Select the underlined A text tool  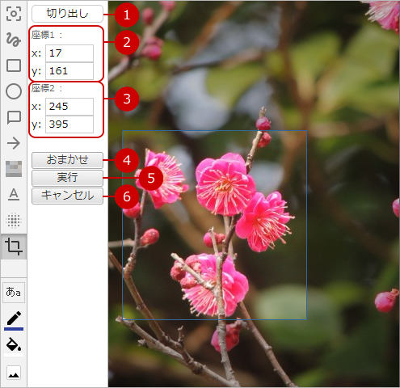(14, 195)
